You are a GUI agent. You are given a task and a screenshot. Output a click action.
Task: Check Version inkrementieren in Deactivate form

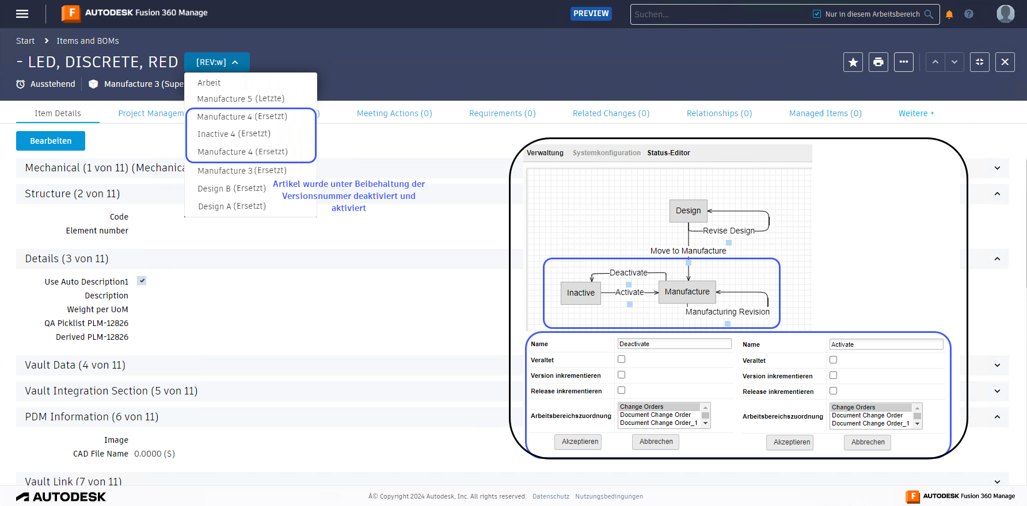coord(622,375)
